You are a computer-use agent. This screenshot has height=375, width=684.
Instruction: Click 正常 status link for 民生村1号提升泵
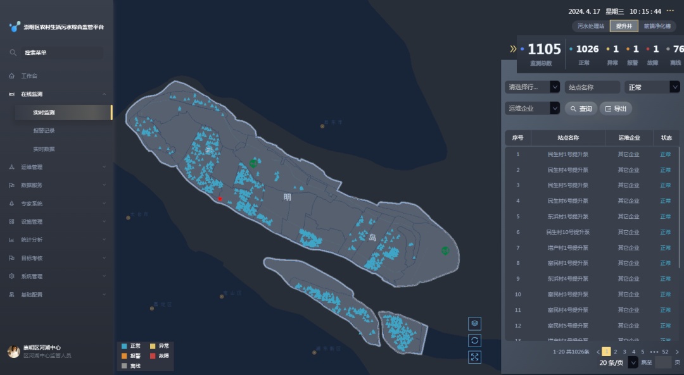[x=665, y=154]
